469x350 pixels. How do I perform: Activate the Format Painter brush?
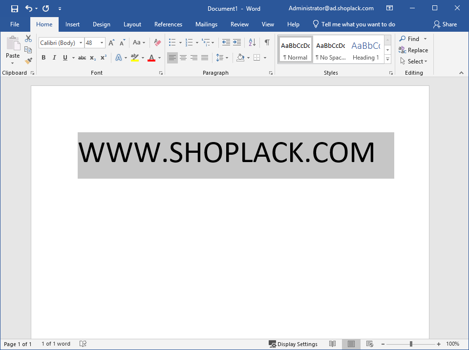(28, 61)
